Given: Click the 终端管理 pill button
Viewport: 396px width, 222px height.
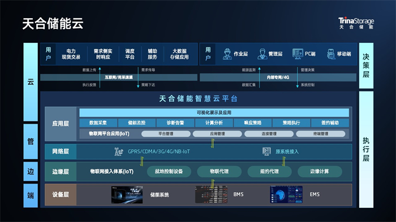Looking at the screenshot, I should 321,134.
